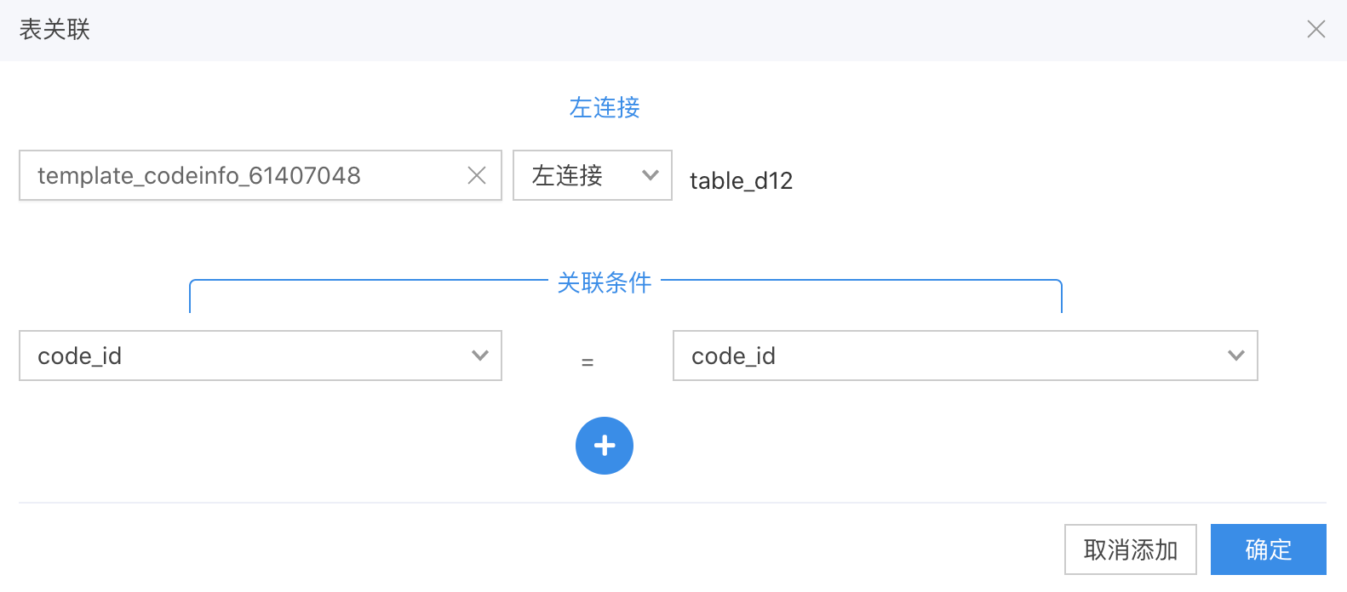Clear the template_codeinfo_61407048 table field

tap(477, 175)
